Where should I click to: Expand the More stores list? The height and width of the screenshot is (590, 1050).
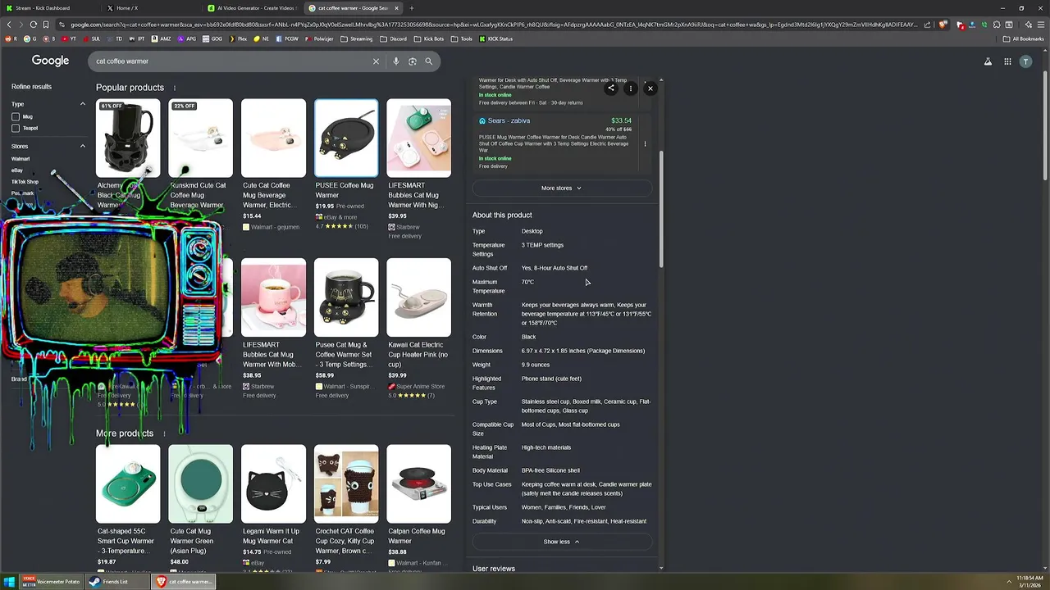point(561,188)
